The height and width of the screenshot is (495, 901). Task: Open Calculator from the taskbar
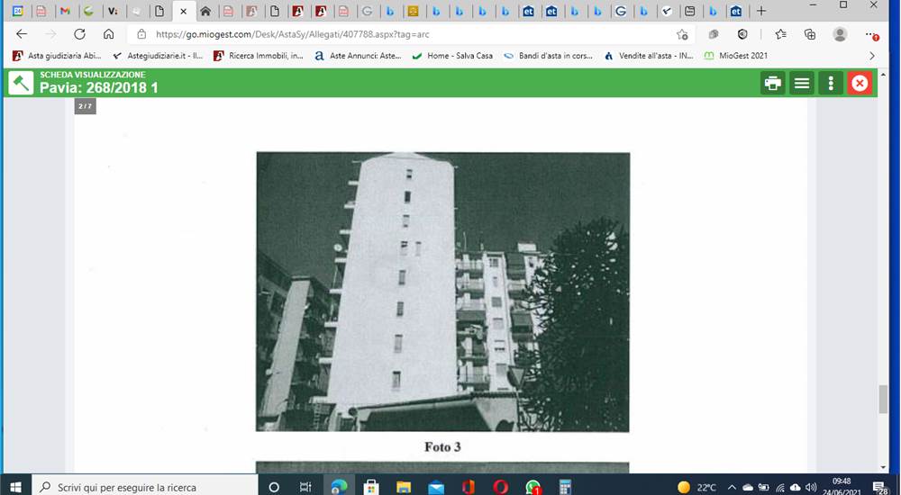tap(565, 487)
